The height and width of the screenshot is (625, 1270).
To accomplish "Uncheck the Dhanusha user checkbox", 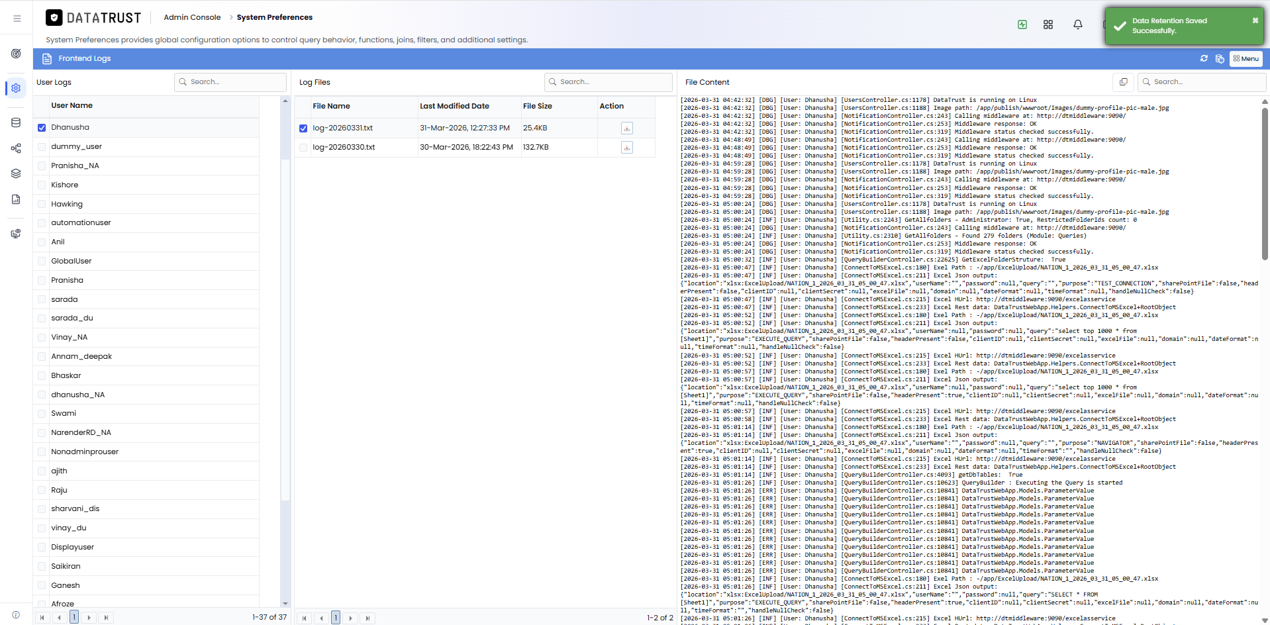I will (x=42, y=128).
